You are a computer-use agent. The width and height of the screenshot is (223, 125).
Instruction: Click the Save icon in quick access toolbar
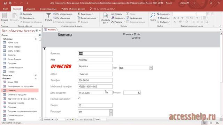click(x=5, y=3)
